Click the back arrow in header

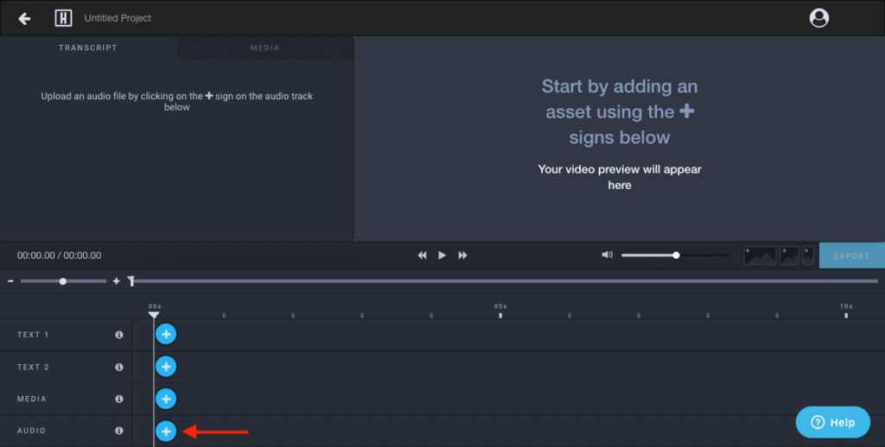pyautogui.click(x=24, y=18)
